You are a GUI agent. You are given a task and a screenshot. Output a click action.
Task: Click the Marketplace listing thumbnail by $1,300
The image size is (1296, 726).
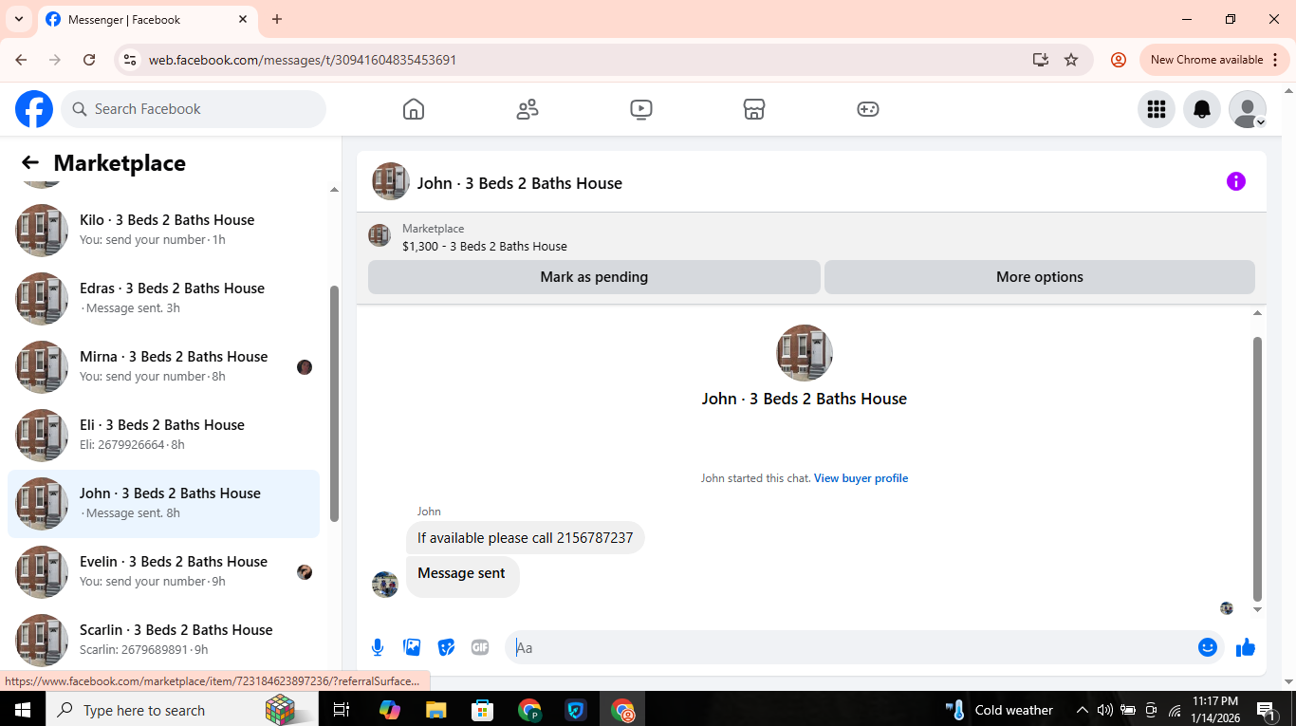[x=380, y=235]
